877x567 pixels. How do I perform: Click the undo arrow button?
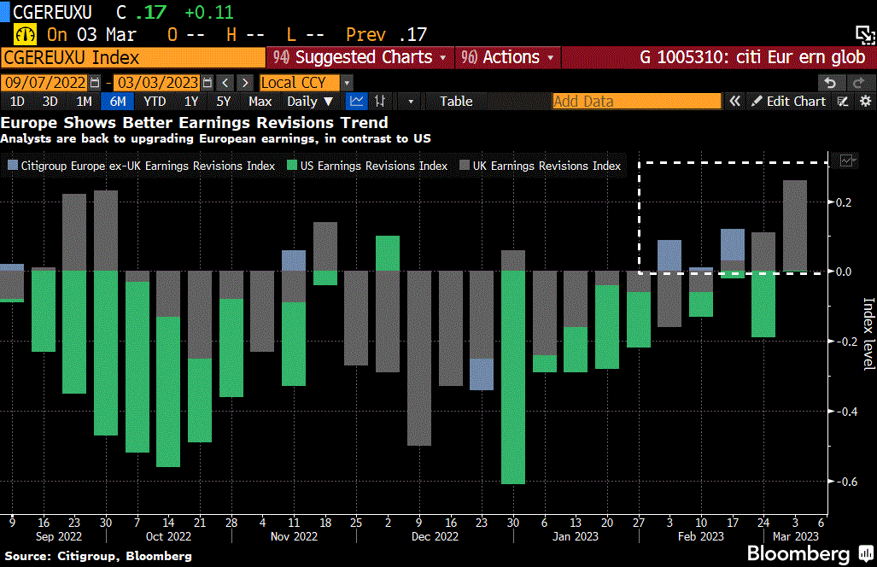point(830,83)
